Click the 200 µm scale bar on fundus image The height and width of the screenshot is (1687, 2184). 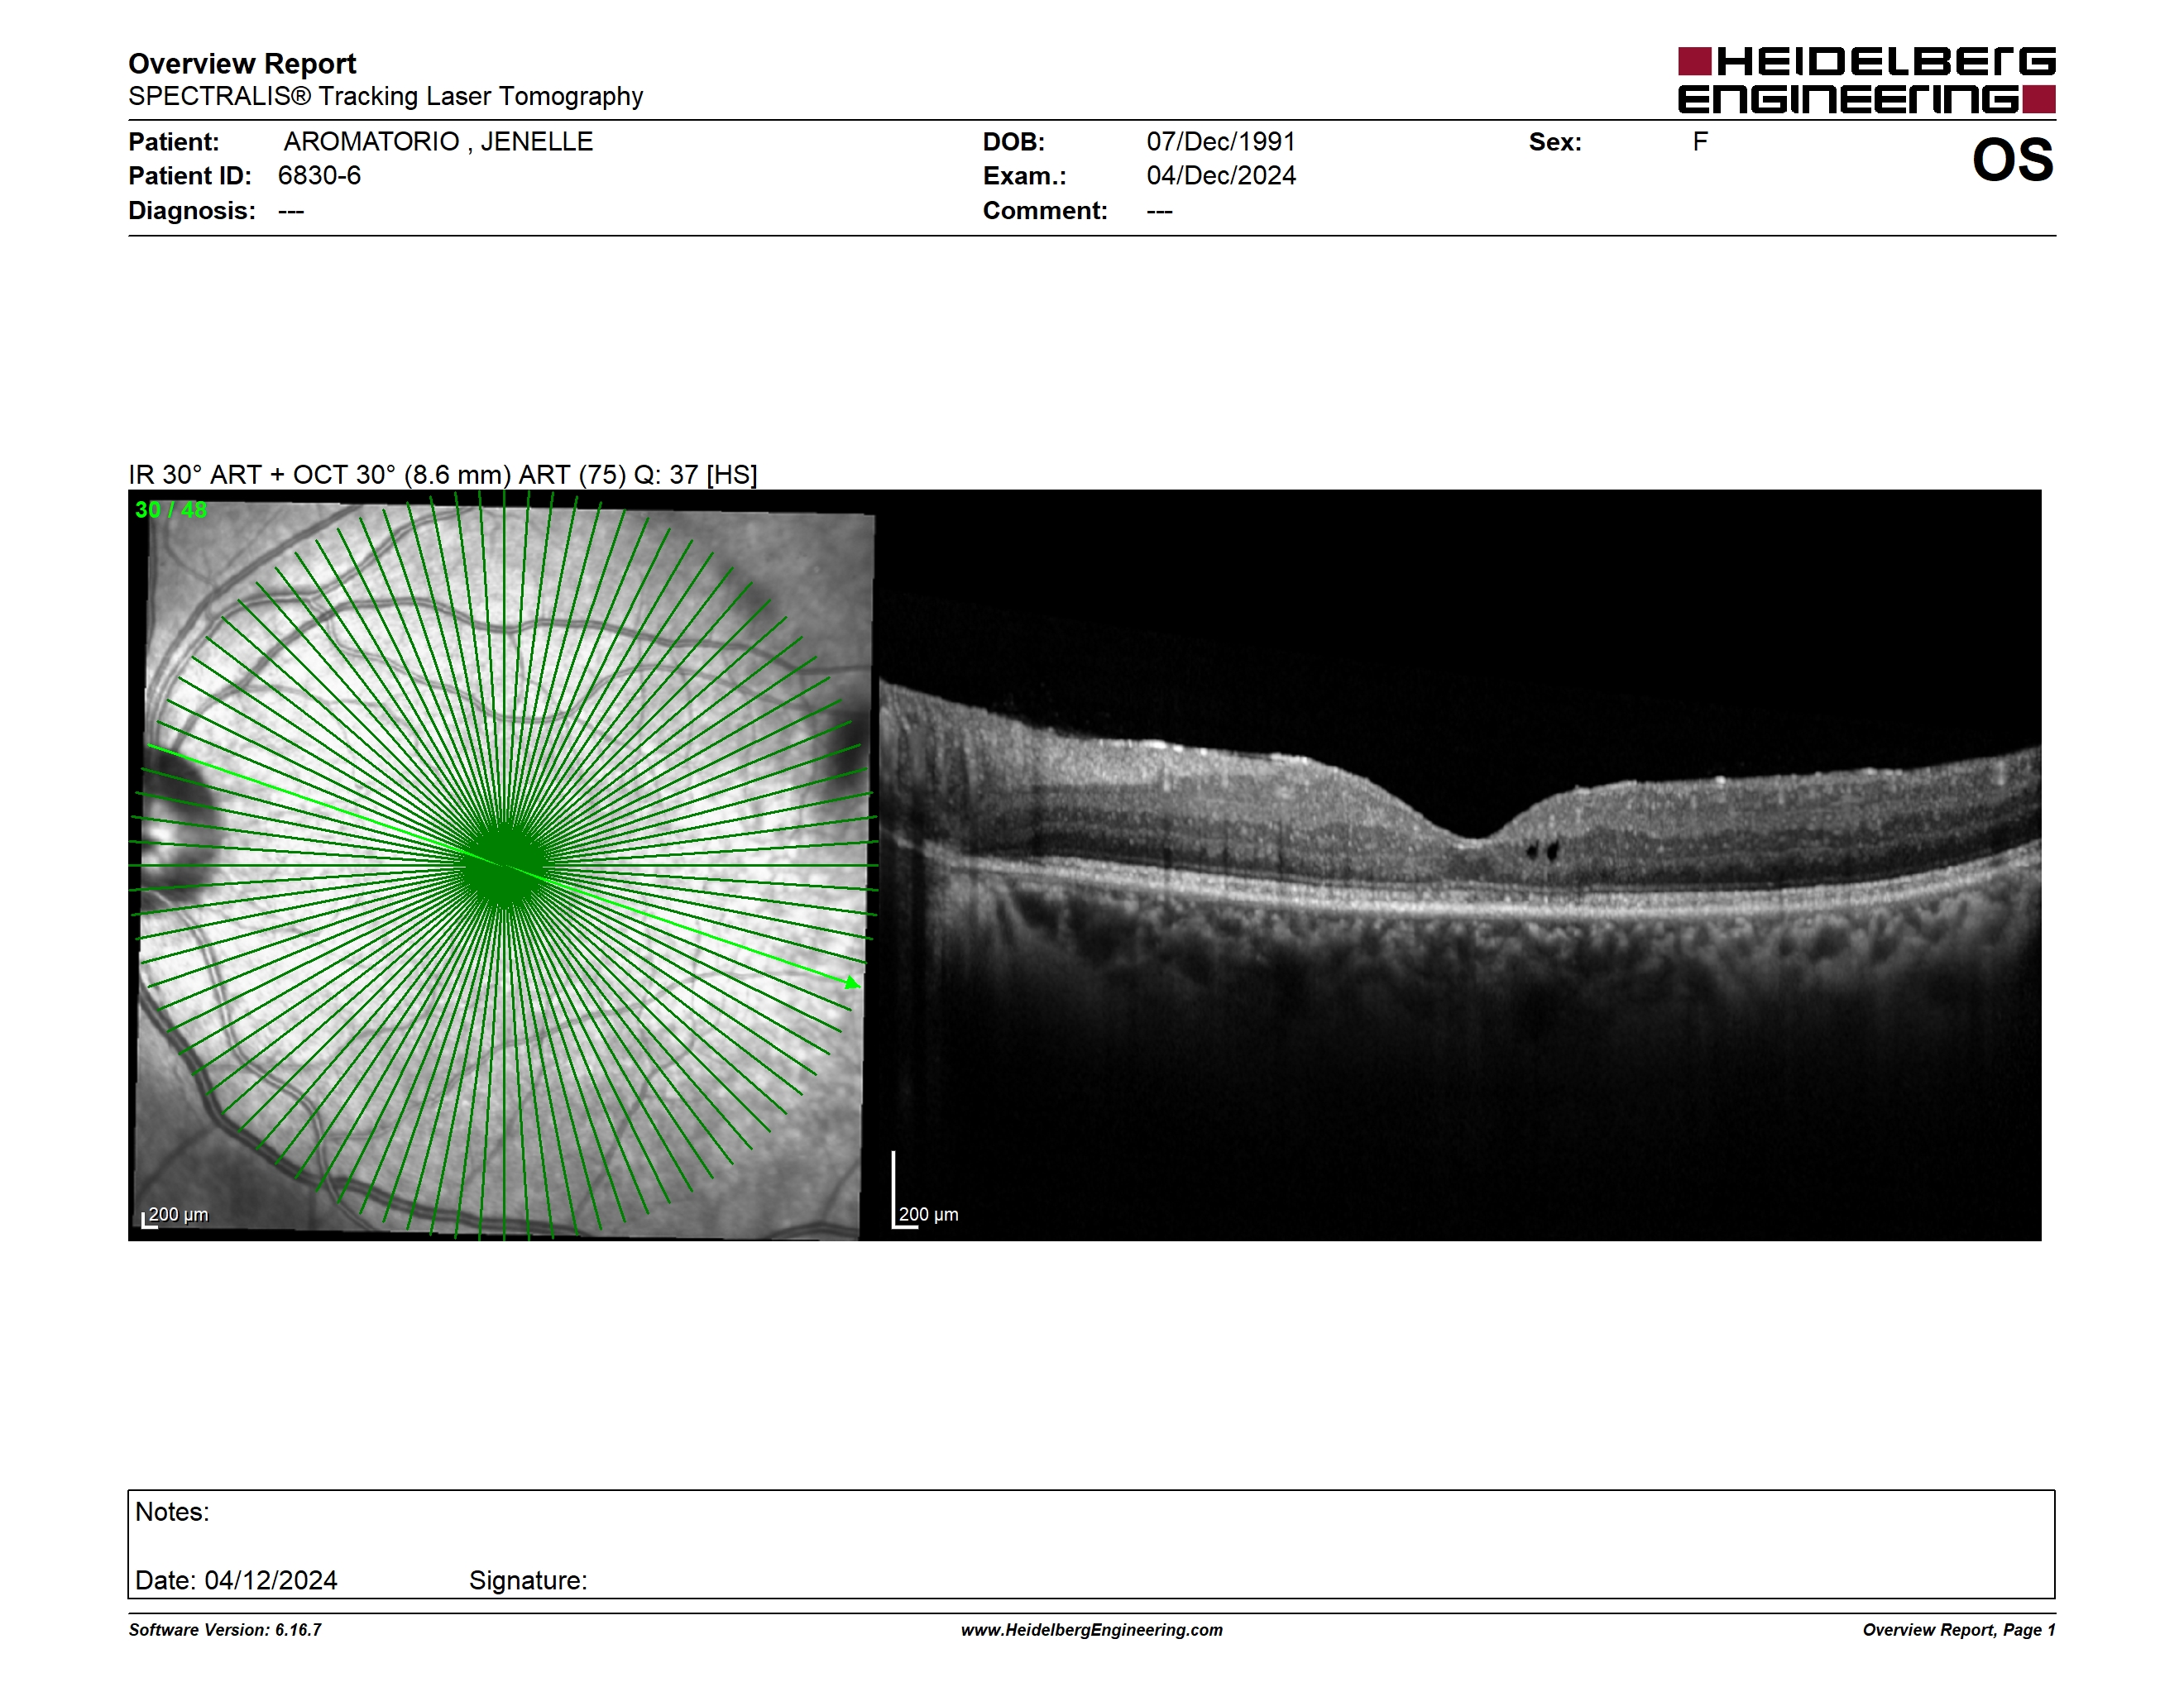[x=175, y=1216]
